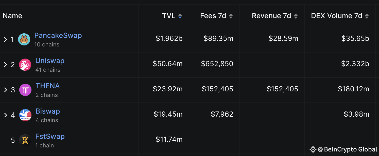Click the Binance logo in watermark
This screenshot has height=156, width=379.
(x=313, y=149)
